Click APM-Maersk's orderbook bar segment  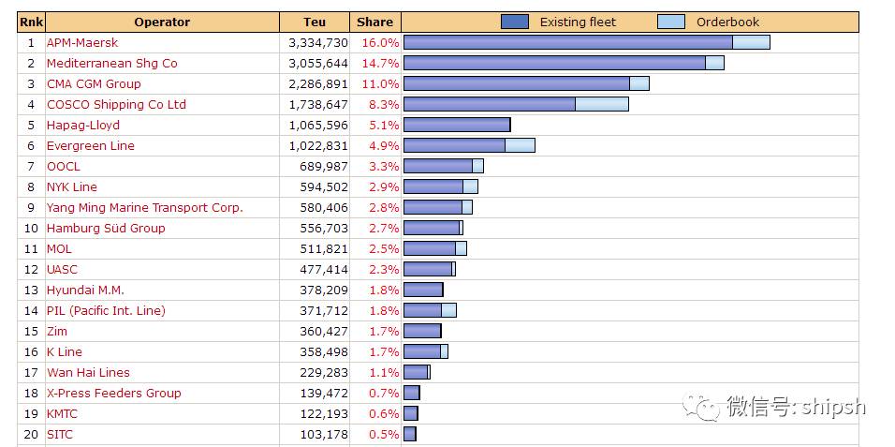pos(751,42)
